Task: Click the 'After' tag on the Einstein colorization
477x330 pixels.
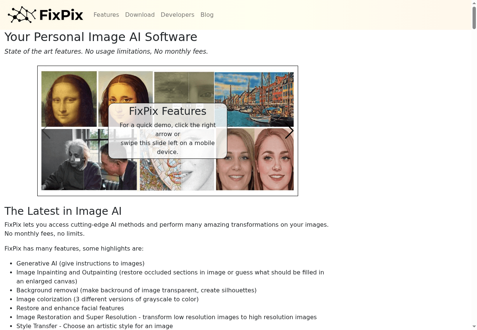Action: tap(89, 160)
